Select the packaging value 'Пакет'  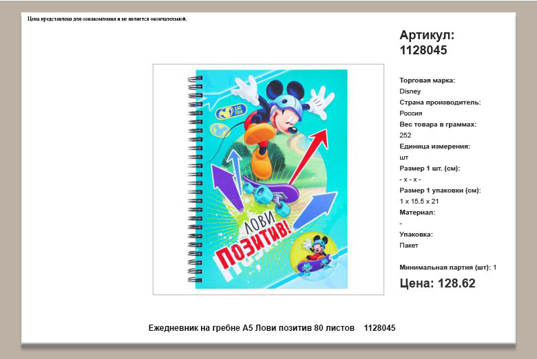[x=408, y=246]
